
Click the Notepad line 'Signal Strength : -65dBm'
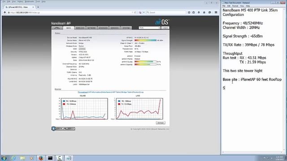click(x=243, y=36)
